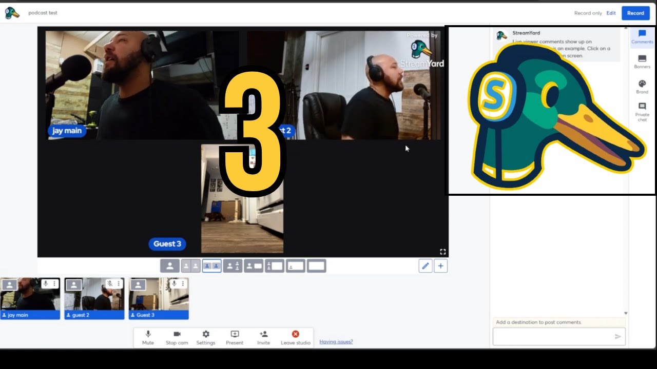Select the group layout highlighted in blue
The image size is (657, 369).
pos(212,266)
